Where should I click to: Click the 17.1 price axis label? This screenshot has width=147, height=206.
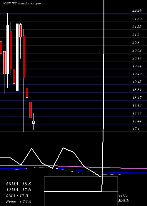point(136,129)
